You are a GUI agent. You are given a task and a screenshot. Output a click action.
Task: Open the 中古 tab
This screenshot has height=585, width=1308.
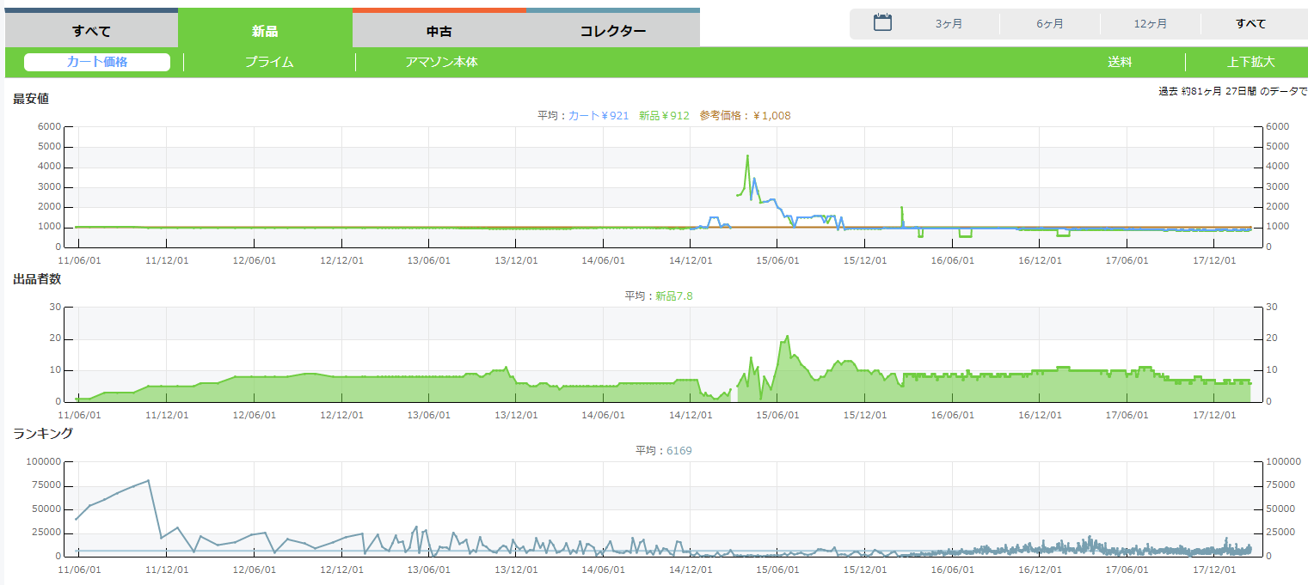[439, 32]
